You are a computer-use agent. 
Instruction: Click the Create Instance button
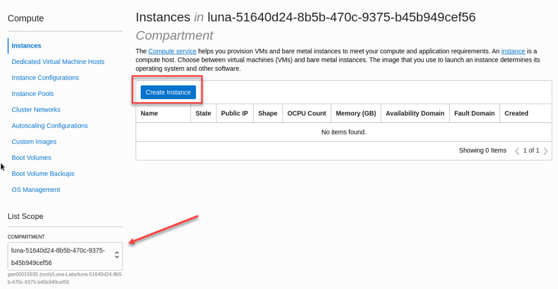click(x=168, y=92)
